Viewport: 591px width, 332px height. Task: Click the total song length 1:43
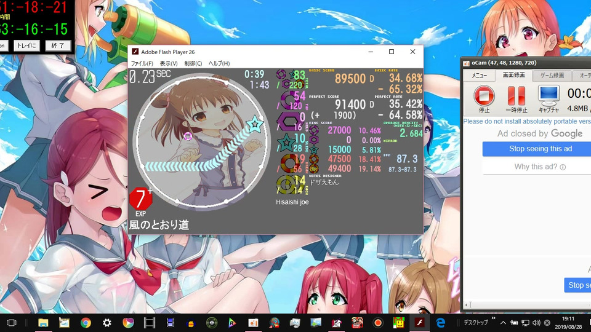(260, 85)
